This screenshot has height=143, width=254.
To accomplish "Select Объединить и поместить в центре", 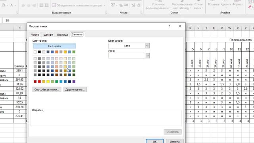I will click(77, 5).
